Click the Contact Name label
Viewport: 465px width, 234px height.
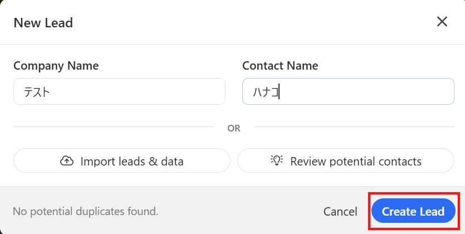[x=280, y=66]
